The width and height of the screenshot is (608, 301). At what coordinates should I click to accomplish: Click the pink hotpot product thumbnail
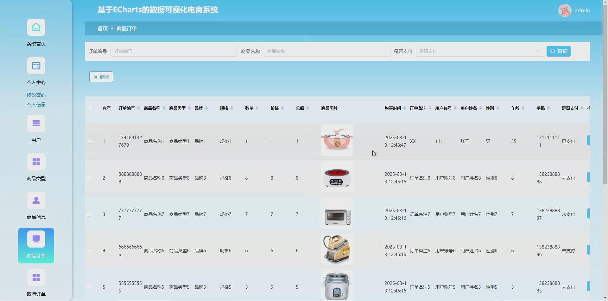click(x=337, y=140)
